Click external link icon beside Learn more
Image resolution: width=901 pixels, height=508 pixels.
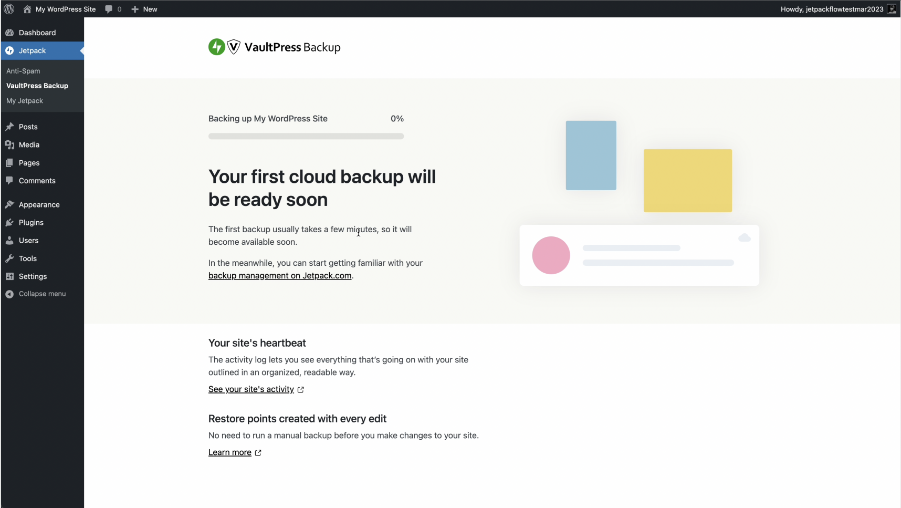coord(258,452)
